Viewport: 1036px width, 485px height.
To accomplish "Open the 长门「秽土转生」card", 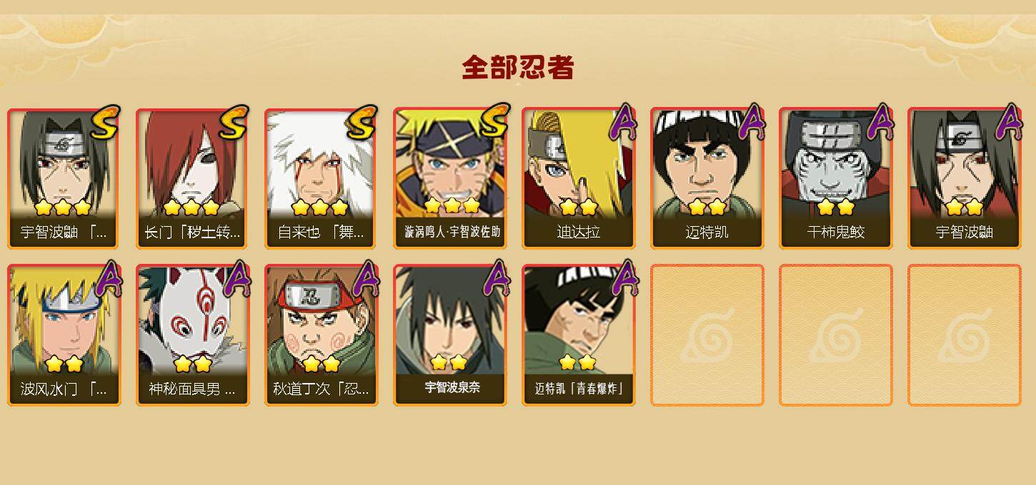I will [192, 178].
